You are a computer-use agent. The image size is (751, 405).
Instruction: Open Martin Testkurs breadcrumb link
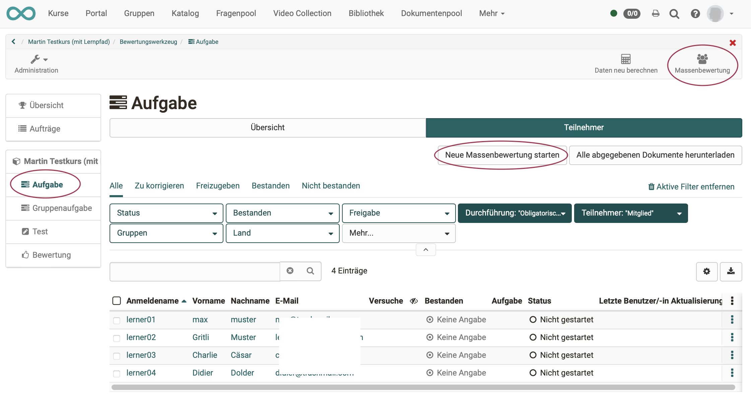tap(69, 42)
